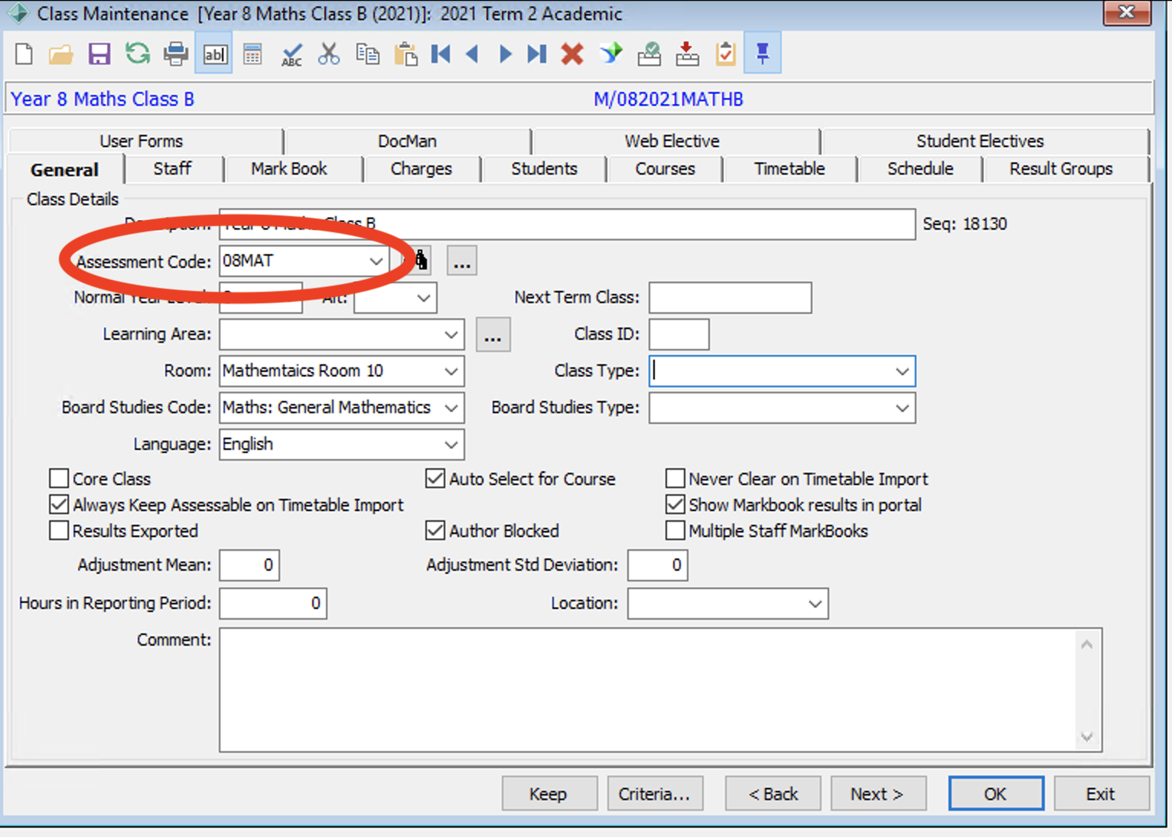
Task: Expand the Assessment Code dropdown
Action: [x=376, y=261]
